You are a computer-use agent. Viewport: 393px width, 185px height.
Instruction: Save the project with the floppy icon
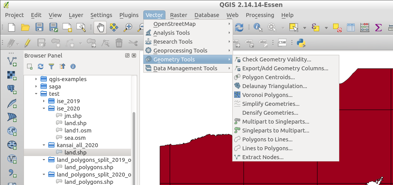pyautogui.click(x=39, y=27)
